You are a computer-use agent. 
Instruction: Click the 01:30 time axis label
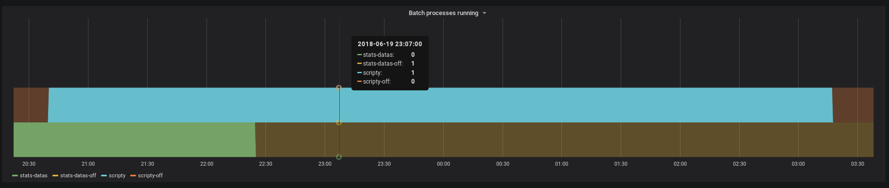pos(621,164)
